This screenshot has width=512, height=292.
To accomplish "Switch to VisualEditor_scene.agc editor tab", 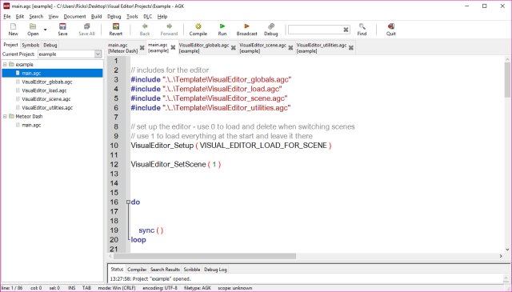I will [262, 48].
